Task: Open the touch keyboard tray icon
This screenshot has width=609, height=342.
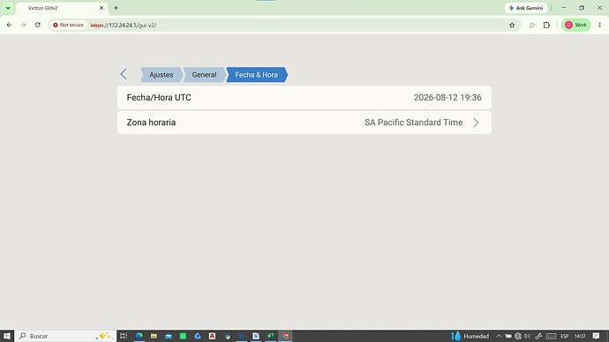Action: point(551,336)
